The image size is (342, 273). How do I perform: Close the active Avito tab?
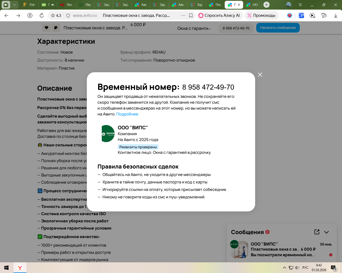(x=239, y=5)
